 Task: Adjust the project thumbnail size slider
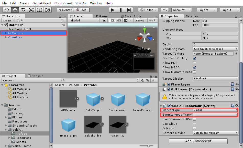pyautogui.click(x=148, y=146)
